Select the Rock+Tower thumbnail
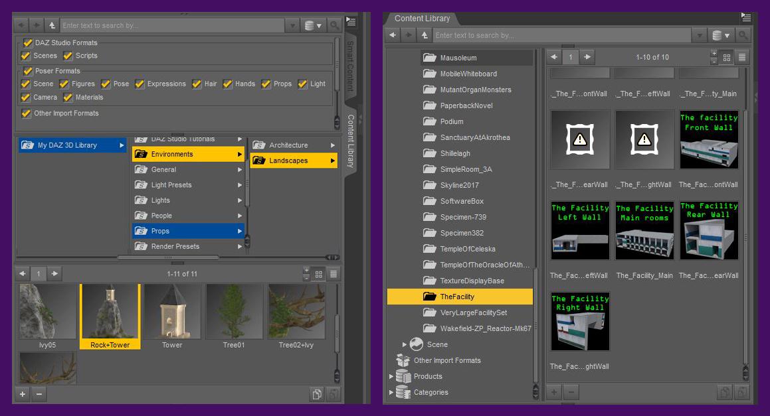 click(x=110, y=316)
